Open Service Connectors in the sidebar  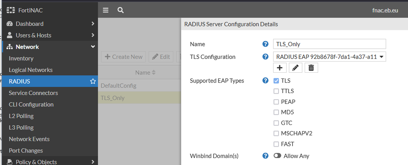click(x=33, y=93)
